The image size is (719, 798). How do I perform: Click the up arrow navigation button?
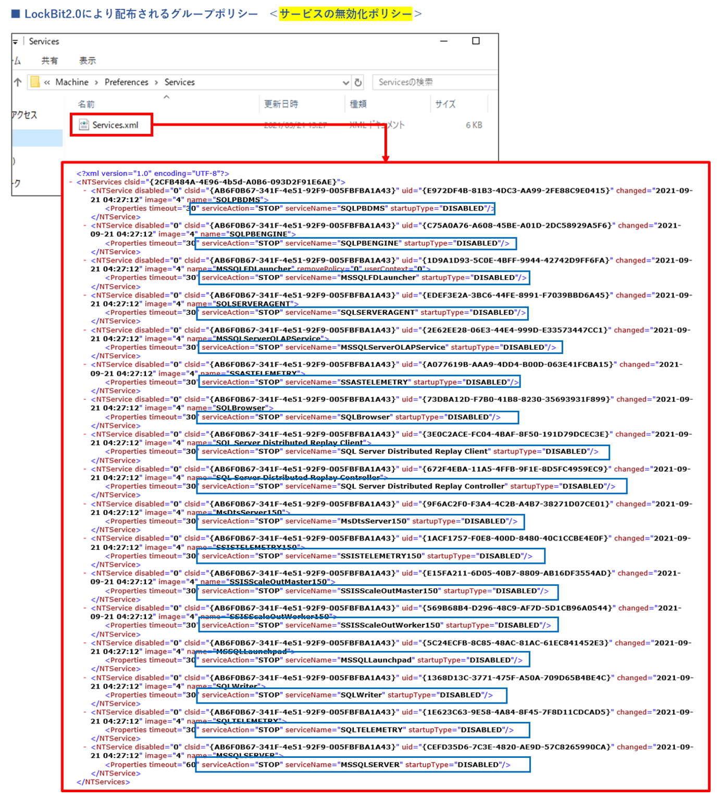tap(18, 82)
